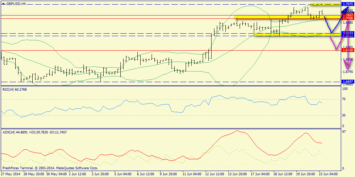Click the 3 Jun 20:00 time label
Image resolution: width=355 pixels, height=177 pixels.
(100, 174)
